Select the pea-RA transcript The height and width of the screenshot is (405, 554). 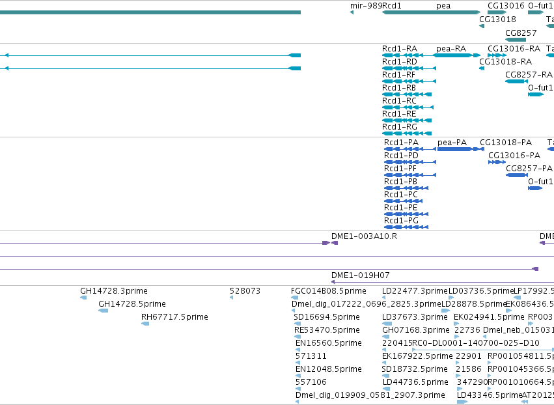click(451, 49)
